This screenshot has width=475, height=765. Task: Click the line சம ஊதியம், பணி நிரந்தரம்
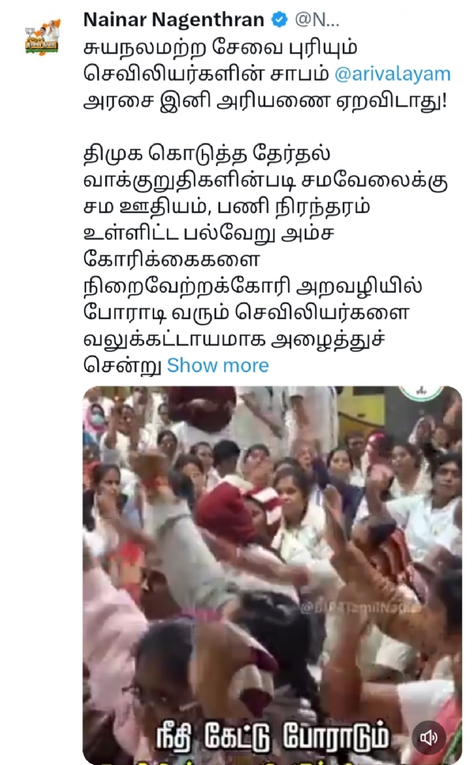(226, 207)
